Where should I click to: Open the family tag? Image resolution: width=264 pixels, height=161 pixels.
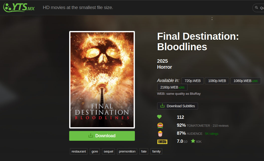(x=156, y=151)
